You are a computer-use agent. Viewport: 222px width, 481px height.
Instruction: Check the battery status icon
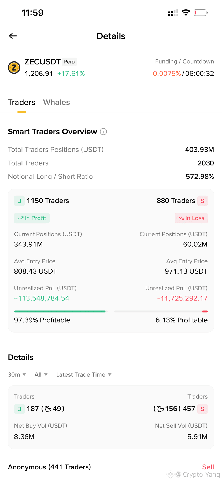click(201, 13)
